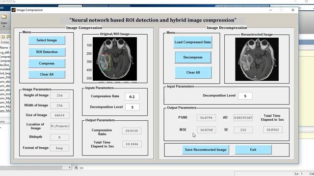Click the Original/ROI brain image
Image resolution: width=314 pixels, height=176 pixels.
[115, 59]
